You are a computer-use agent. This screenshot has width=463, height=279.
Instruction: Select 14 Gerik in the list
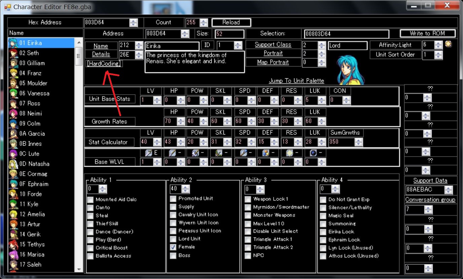pos(41,234)
